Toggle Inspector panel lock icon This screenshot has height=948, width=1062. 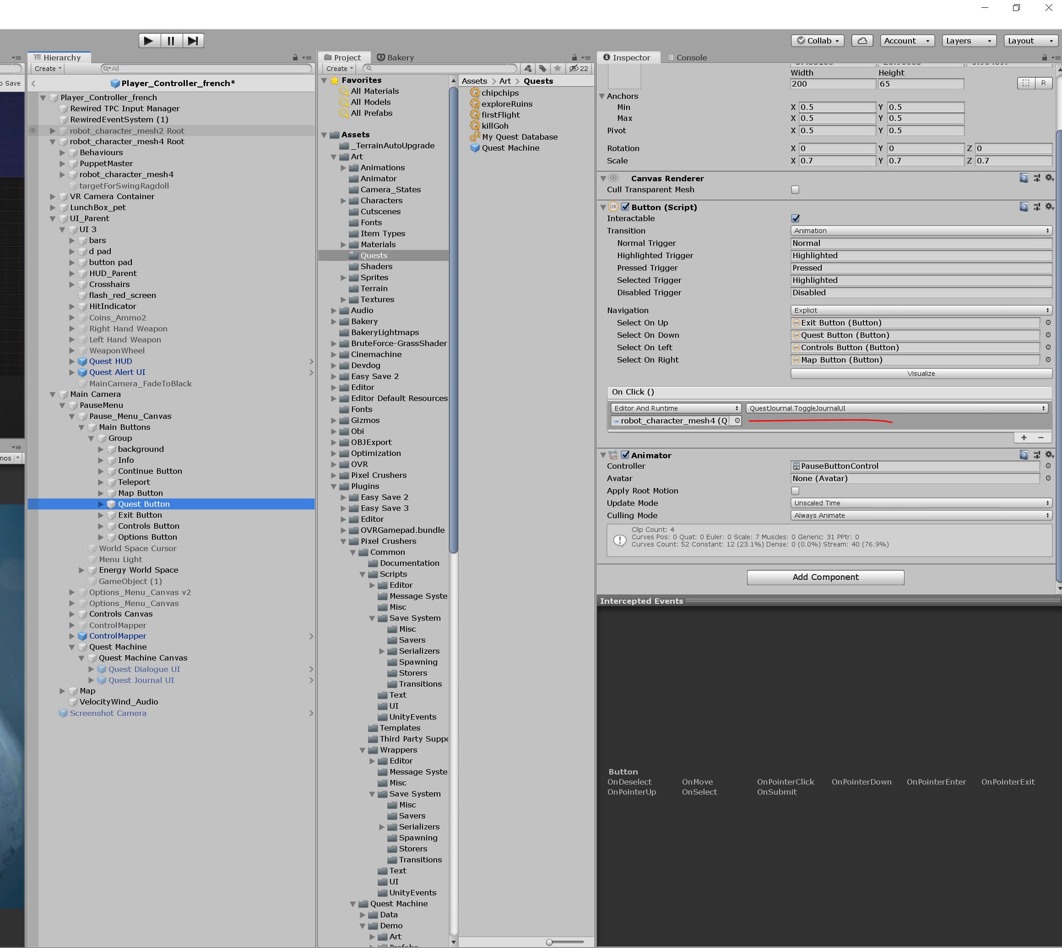[1044, 58]
